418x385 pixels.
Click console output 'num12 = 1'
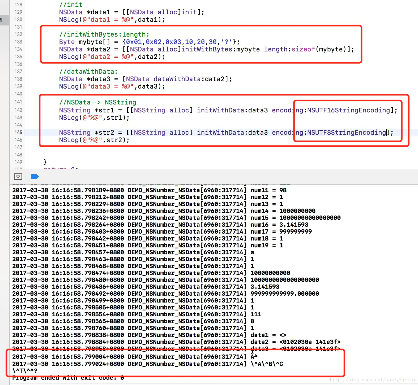(x=267, y=197)
